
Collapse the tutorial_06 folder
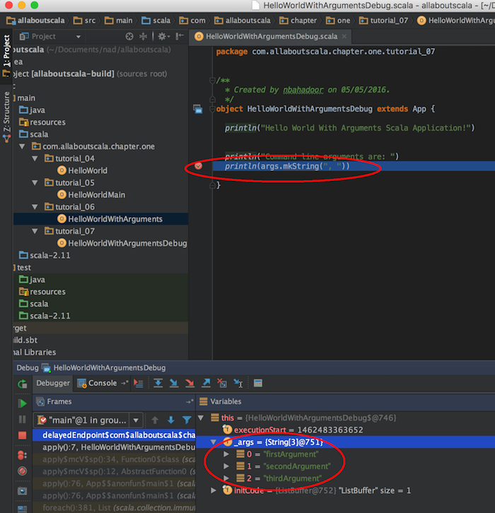tap(35, 207)
